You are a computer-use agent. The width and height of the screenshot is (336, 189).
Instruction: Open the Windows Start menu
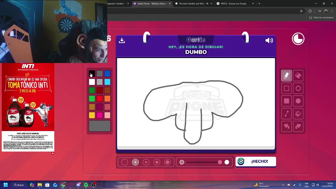[x=6, y=185]
